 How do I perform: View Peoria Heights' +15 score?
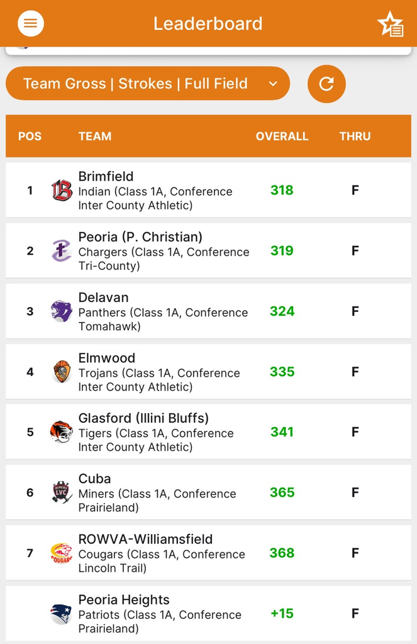(282, 613)
